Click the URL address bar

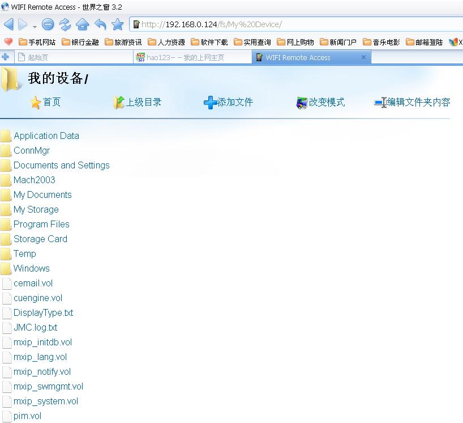tap(294, 24)
